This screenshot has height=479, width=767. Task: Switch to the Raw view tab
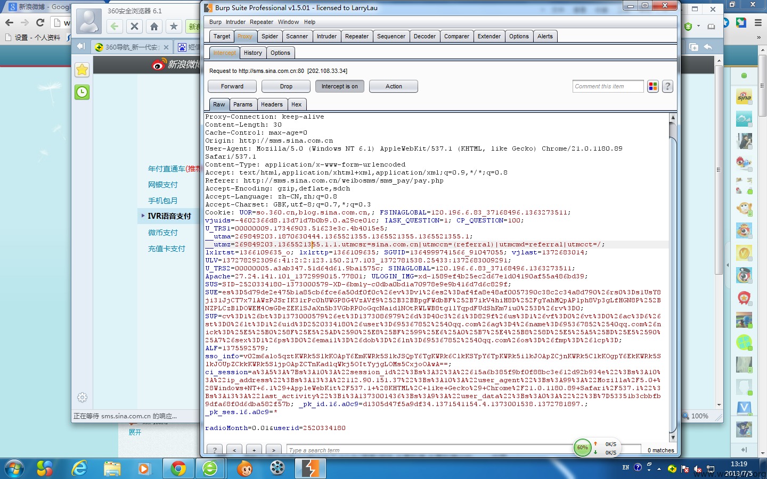pos(219,104)
